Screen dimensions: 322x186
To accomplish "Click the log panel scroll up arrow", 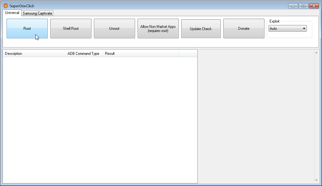I will point(316,53).
